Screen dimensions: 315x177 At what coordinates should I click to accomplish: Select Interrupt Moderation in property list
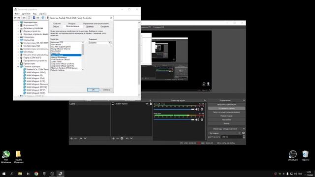(x=59, y=58)
